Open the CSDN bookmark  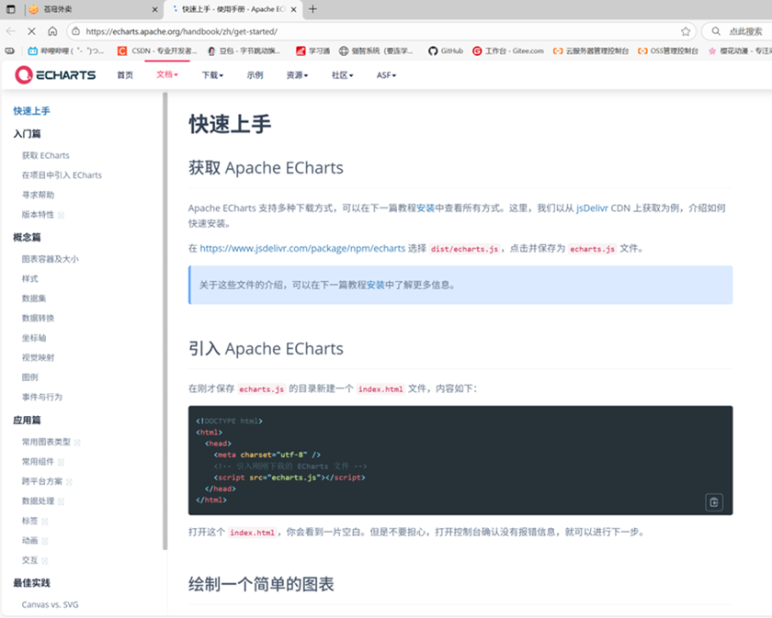coord(157,51)
